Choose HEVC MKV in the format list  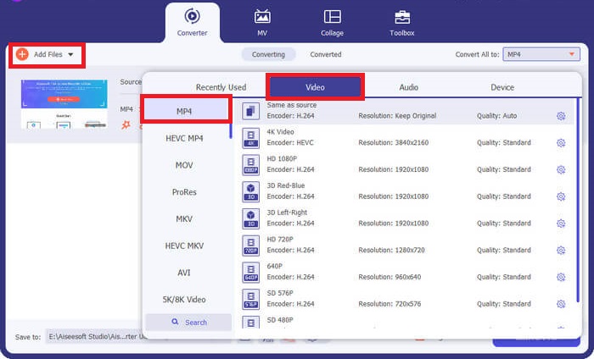pos(184,246)
